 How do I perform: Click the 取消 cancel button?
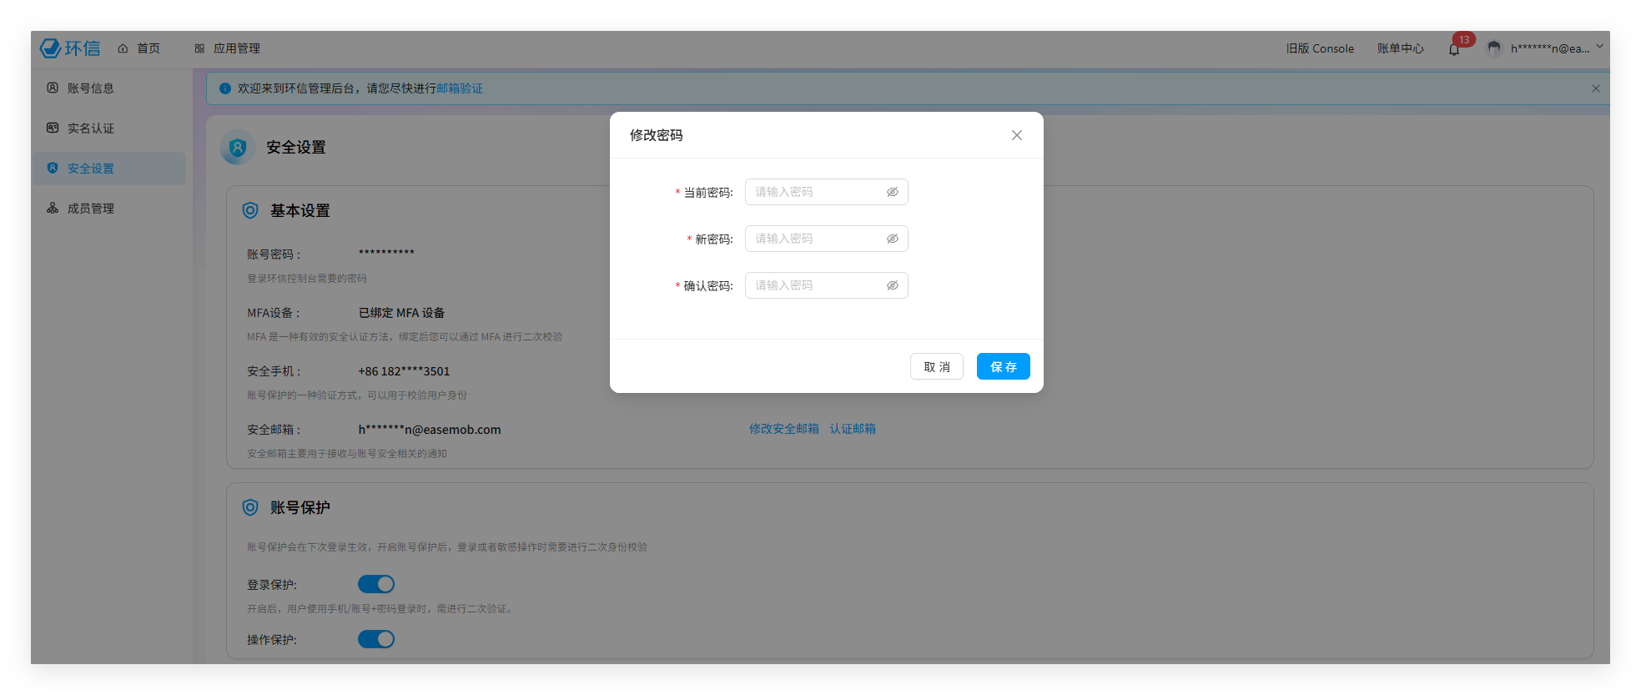click(936, 366)
